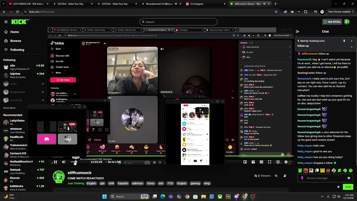Open Kick player settings gear
357x201 pixels.
[x=286, y=162]
